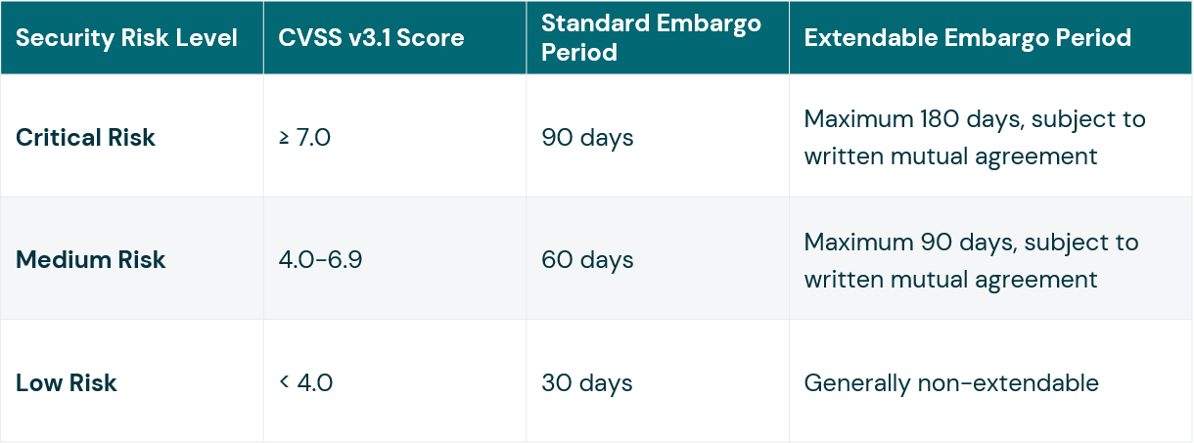Select the Medium Risk row label
This screenshot has height=443, width=1194.
click(90, 259)
